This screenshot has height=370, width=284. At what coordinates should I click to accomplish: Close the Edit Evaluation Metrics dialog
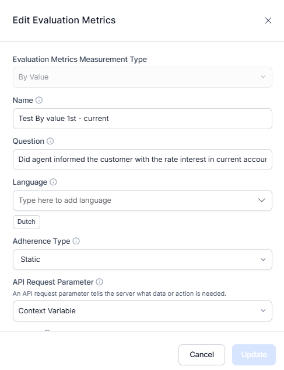pyautogui.click(x=268, y=20)
